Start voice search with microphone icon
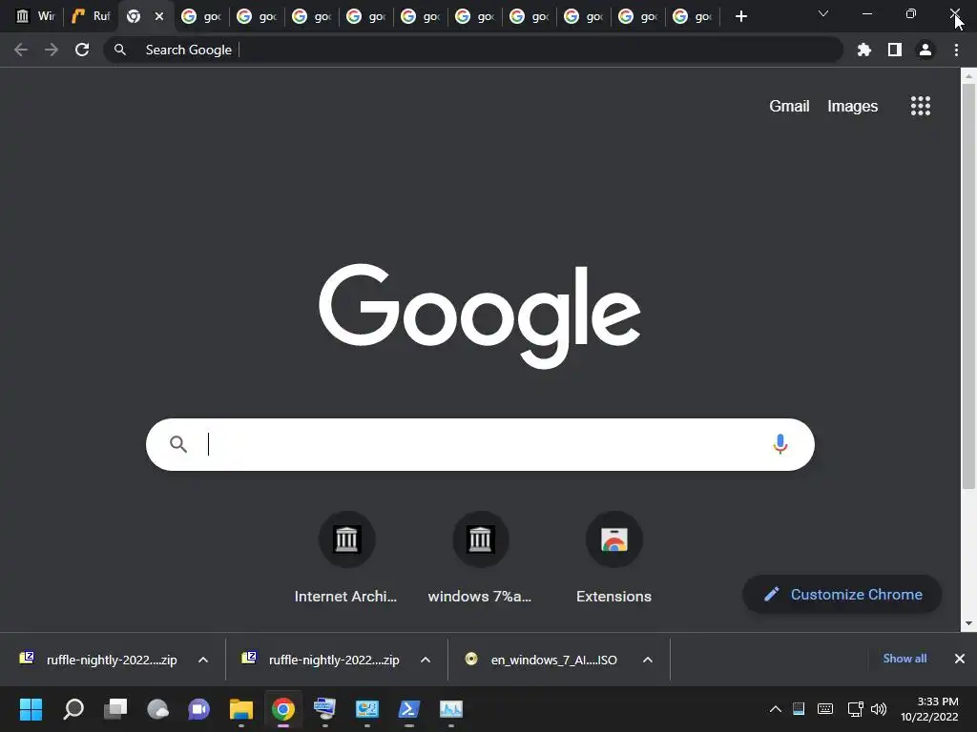Screen dimensions: 977x732 780,444
